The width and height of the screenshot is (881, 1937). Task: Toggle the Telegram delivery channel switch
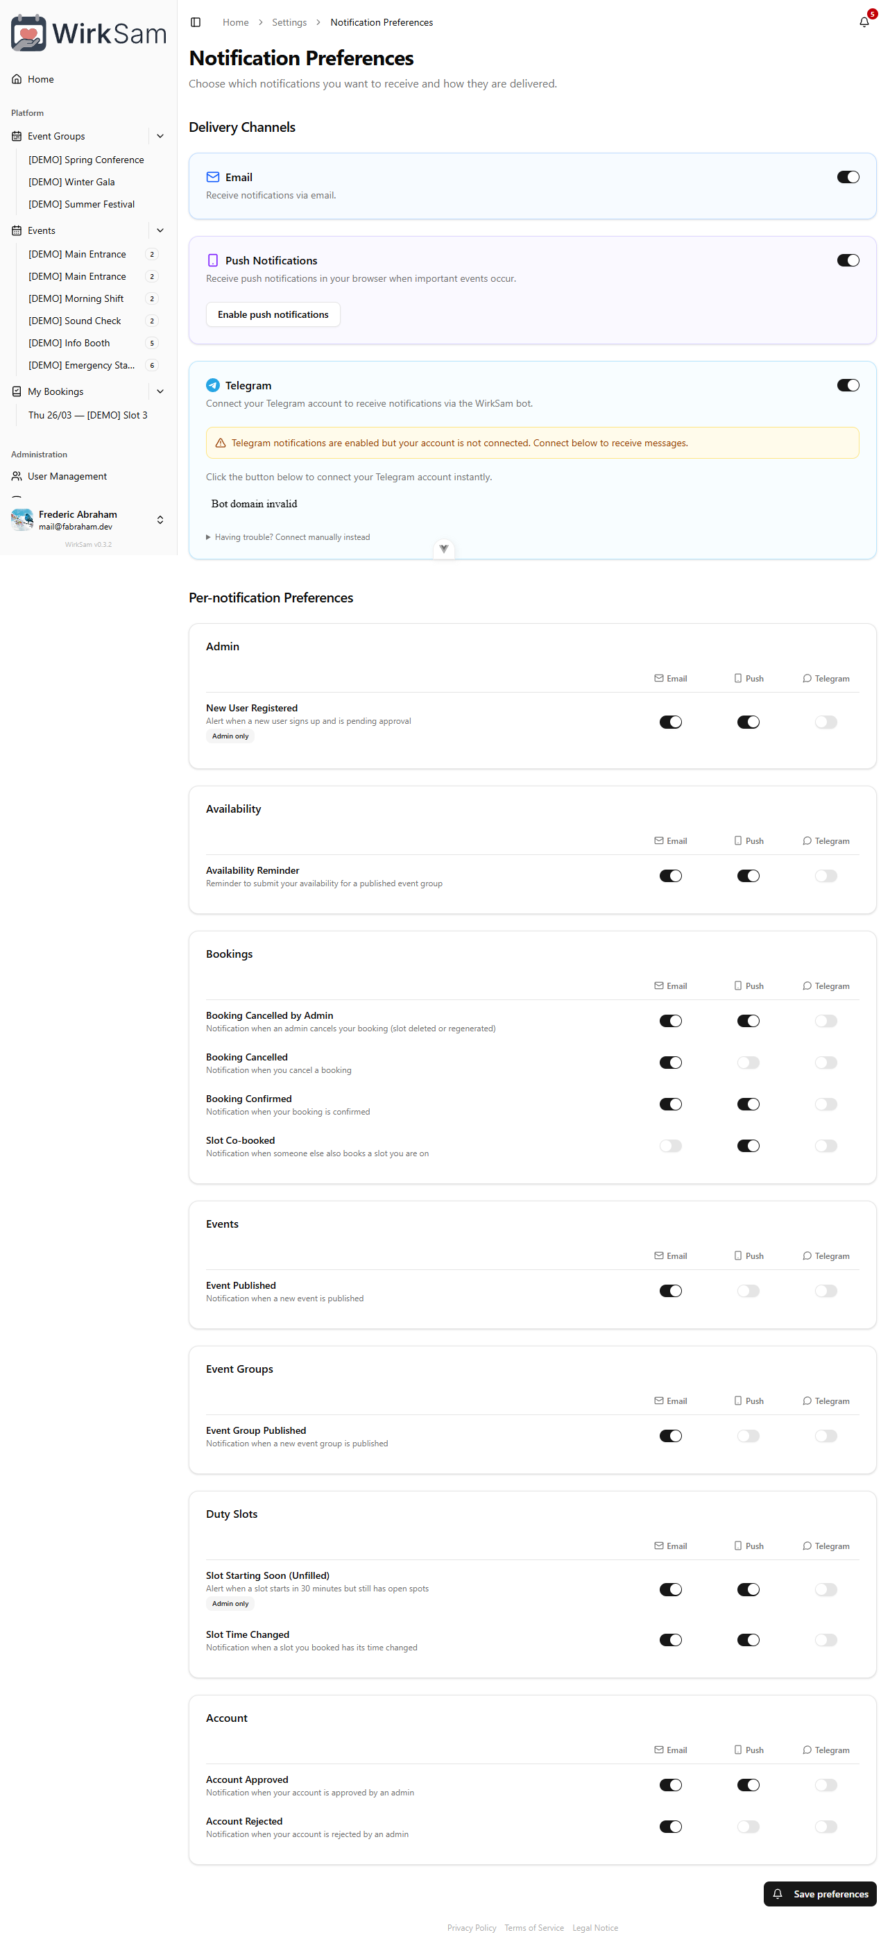tap(848, 386)
